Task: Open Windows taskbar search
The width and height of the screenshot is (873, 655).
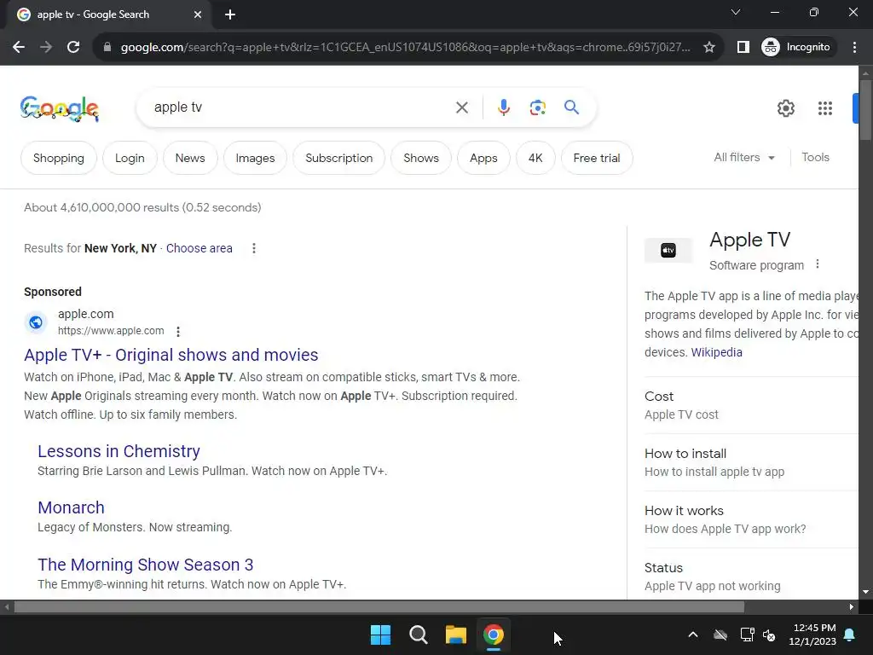Action: (418, 635)
